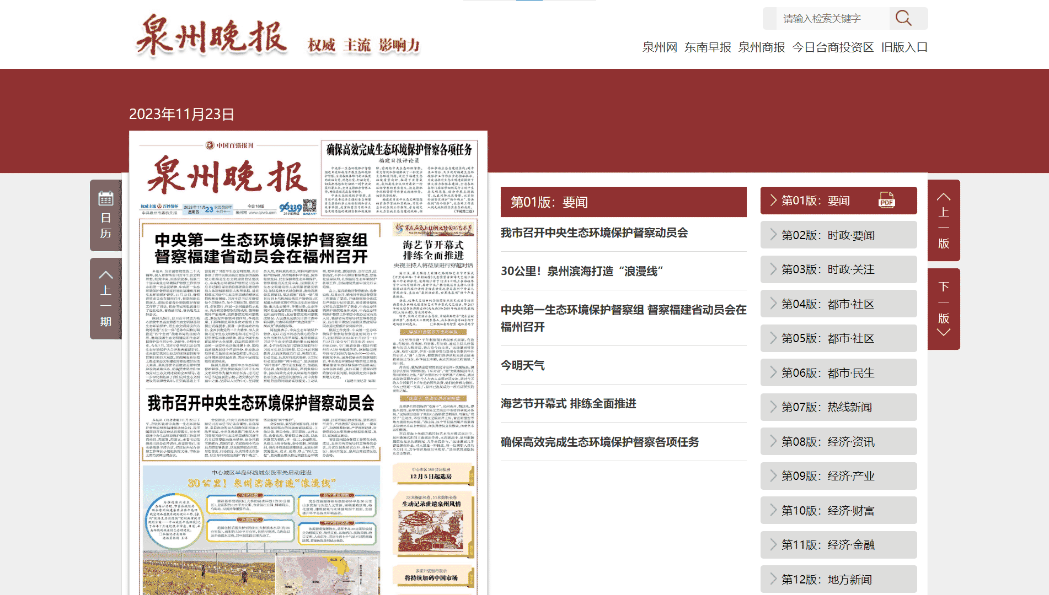The image size is (1049, 595).
Task: Open the 泉州网 link
Action: (x=659, y=47)
